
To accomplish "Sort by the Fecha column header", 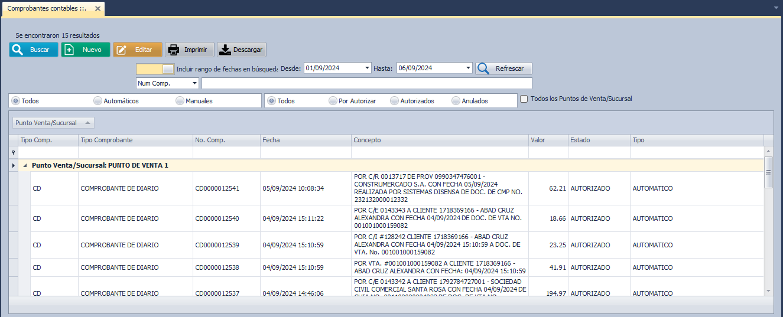I will point(305,140).
